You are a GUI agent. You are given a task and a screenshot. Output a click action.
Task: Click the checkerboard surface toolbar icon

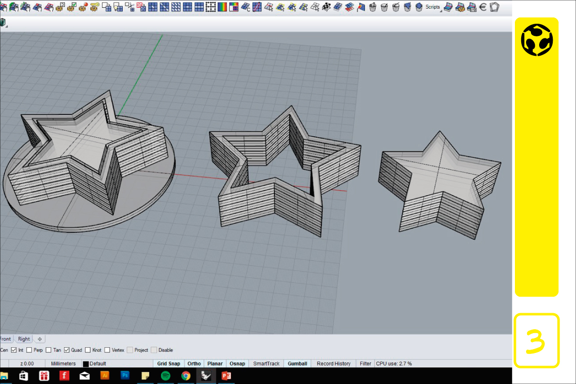pyautogui.click(x=326, y=7)
